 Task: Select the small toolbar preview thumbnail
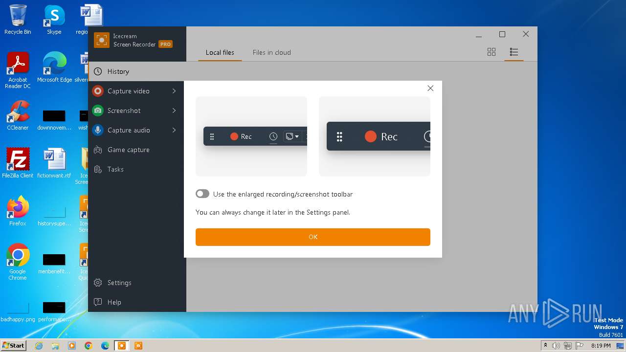(x=251, y=136)
